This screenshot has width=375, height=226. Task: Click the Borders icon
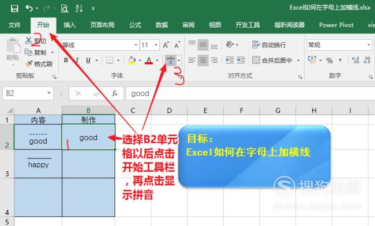110,60
